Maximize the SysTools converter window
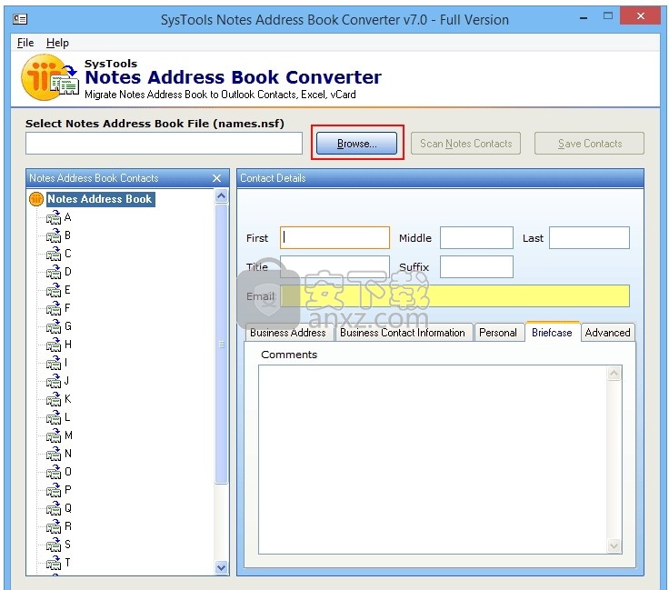669x590 pixels. click(608, 16)
